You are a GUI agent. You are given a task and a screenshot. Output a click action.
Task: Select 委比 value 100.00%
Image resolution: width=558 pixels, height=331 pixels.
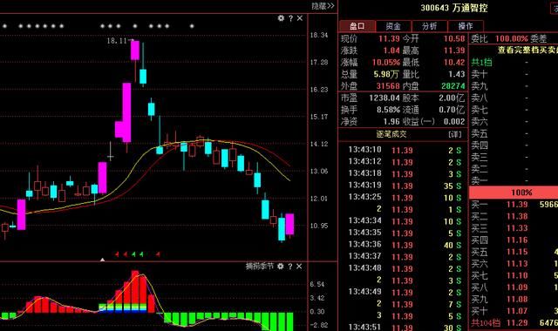pos(512,38)
